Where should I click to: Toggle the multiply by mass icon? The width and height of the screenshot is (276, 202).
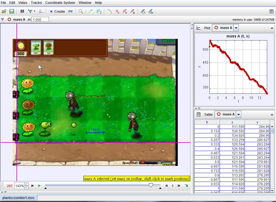(151, 12)
